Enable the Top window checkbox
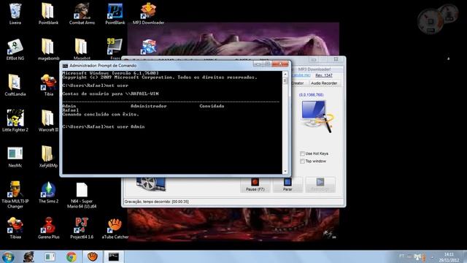The height and width of the screenshot is (263, 467). (302, 161)
